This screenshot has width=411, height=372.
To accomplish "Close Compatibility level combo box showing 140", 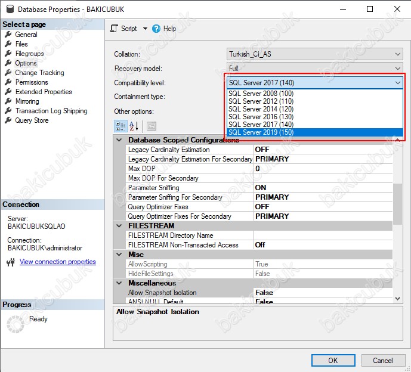I will coord(314,83).
